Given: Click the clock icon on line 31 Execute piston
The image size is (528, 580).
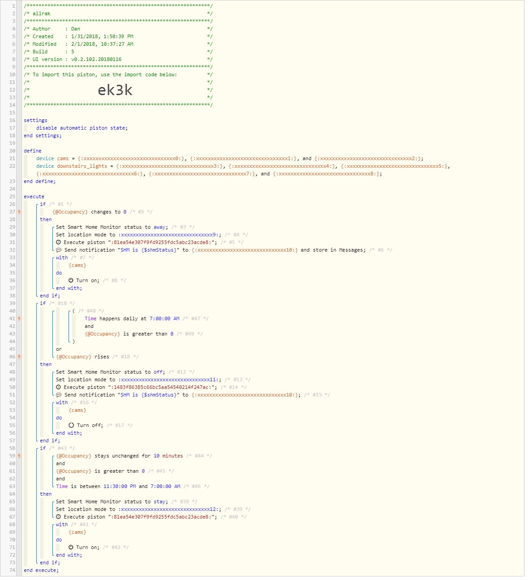Looking at the screenshot, I should [x=58, y=242].
